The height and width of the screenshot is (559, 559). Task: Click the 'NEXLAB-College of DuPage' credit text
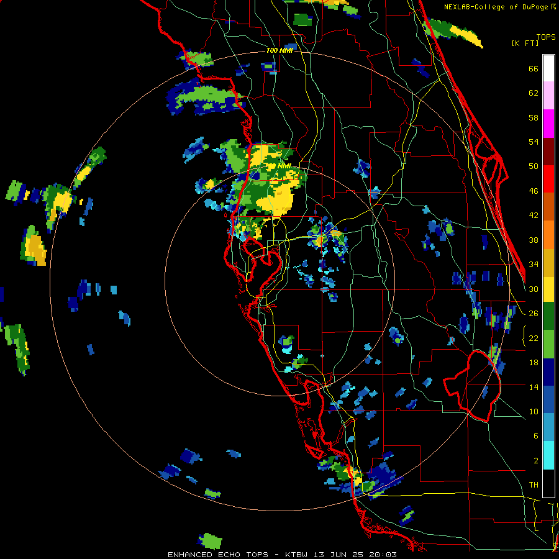click(496, 7)
